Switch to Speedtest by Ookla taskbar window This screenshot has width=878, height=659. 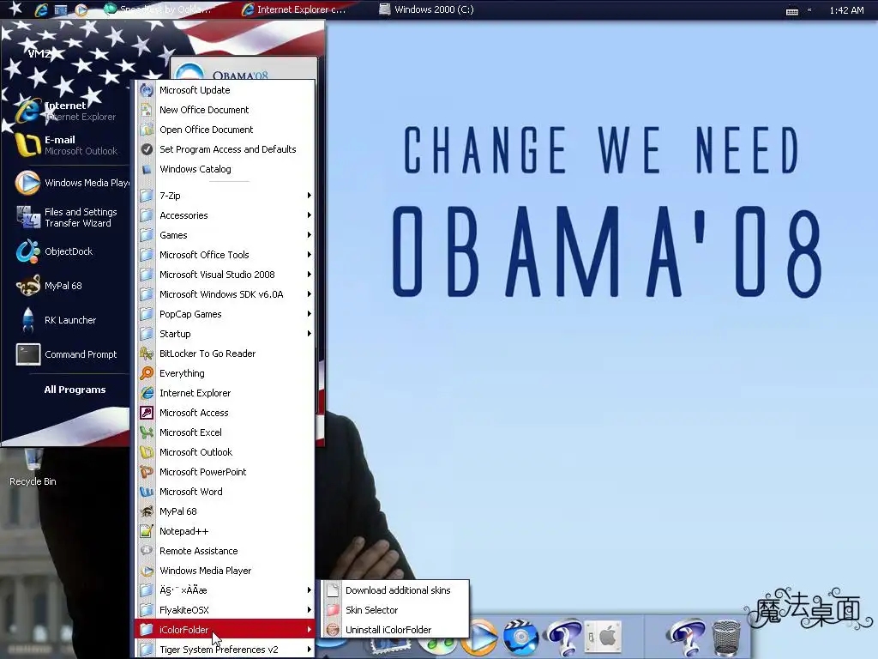[158, 9]
